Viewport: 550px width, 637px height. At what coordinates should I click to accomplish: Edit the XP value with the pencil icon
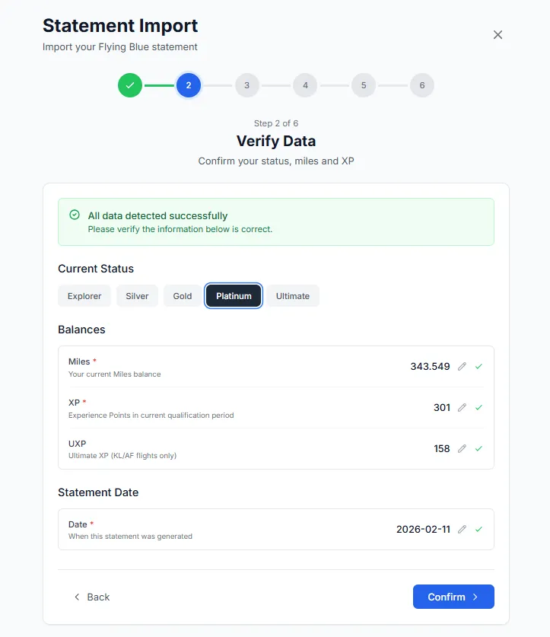[x=463, y=407]
